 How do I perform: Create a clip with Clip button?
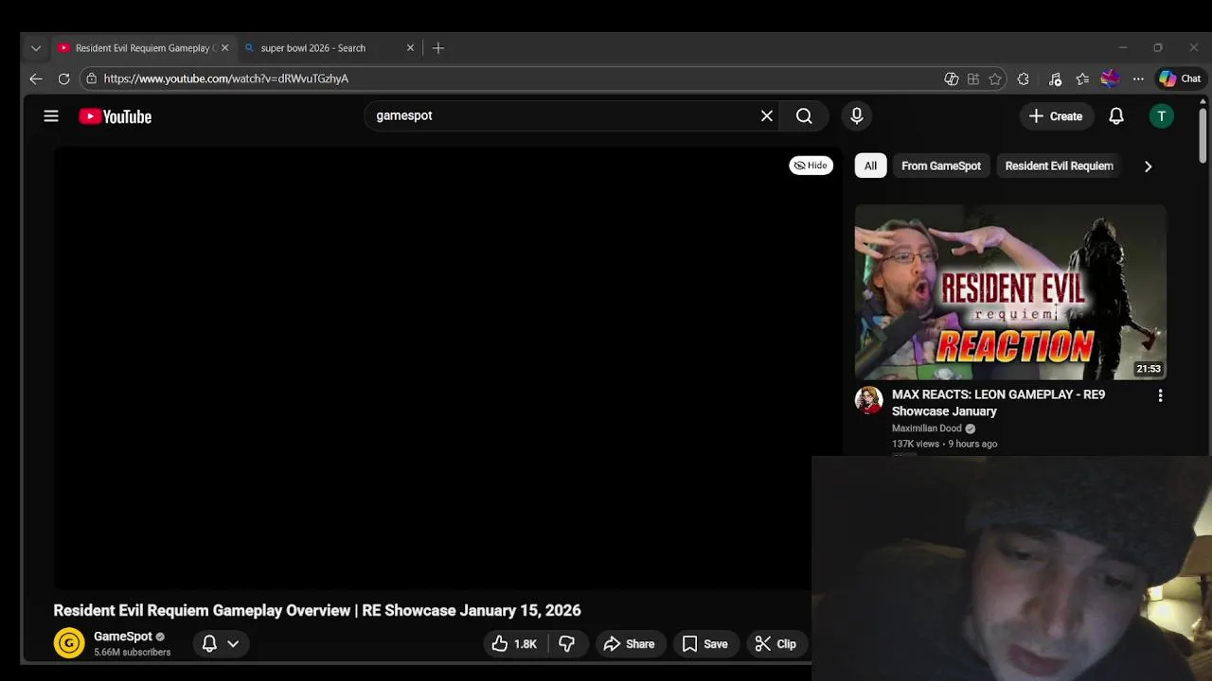tap(775, 644)
